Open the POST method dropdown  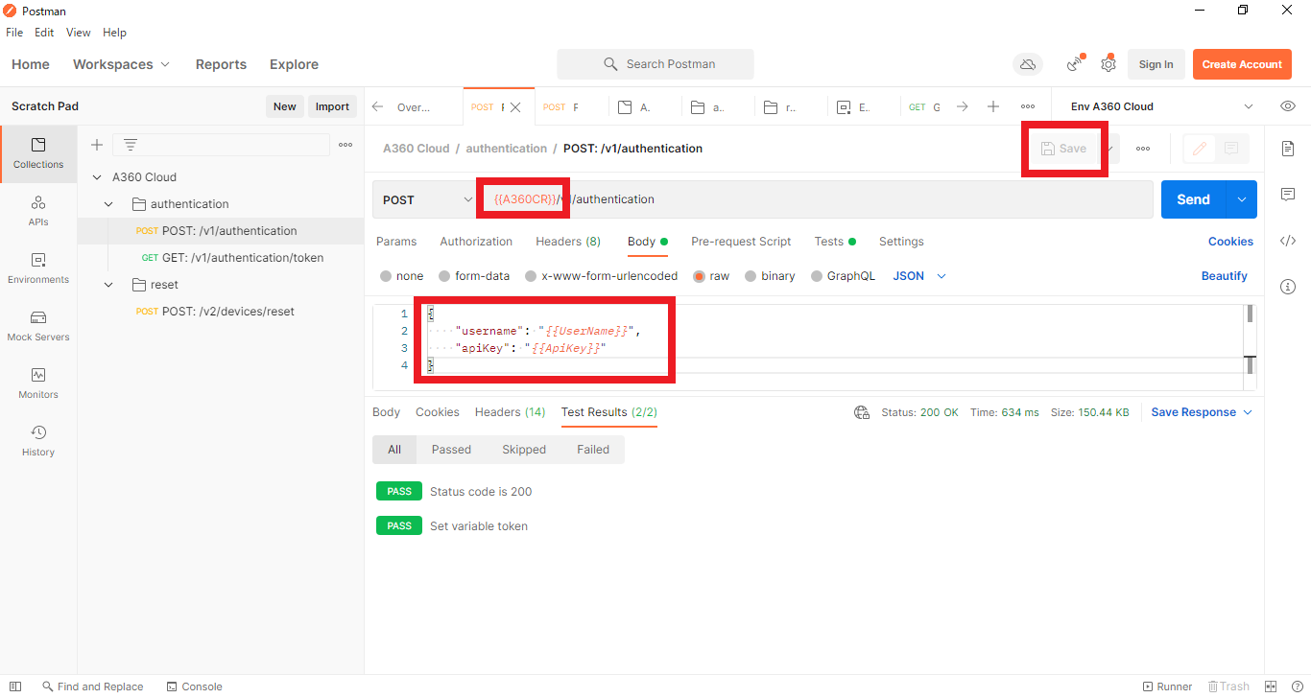click(x=428, y=199)
